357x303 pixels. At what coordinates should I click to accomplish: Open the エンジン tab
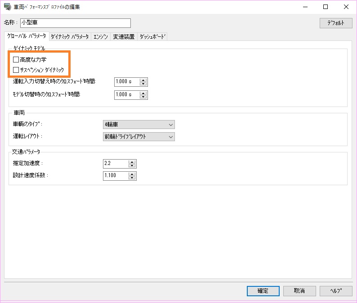pos(100,37)
